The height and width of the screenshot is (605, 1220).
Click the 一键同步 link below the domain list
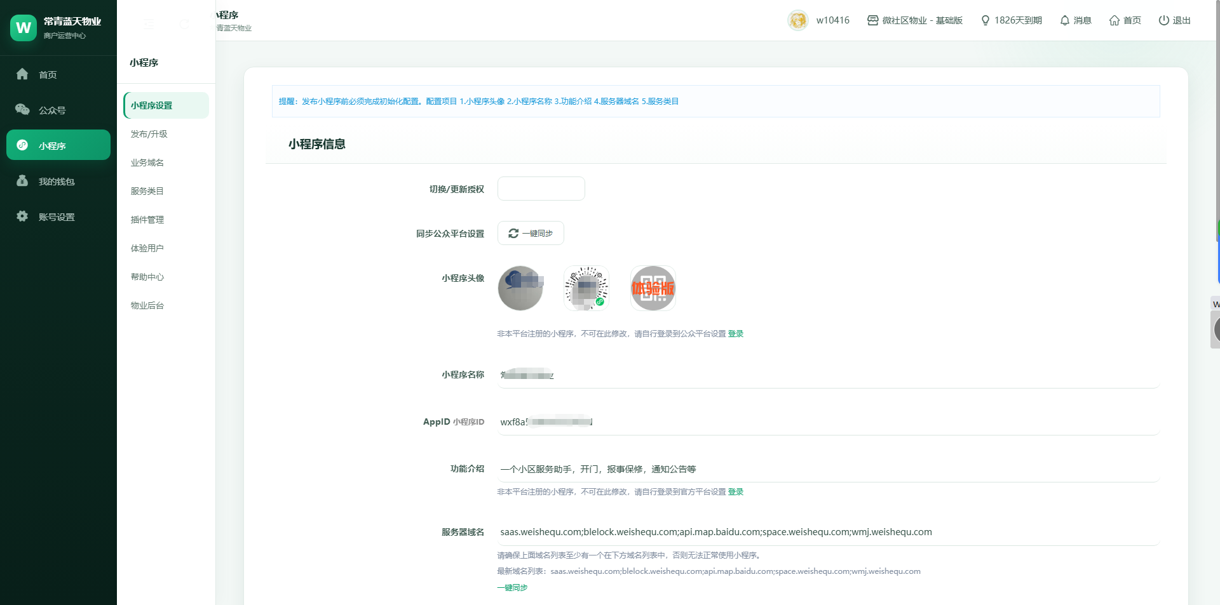pyautogui.click(x=512, y=588)
